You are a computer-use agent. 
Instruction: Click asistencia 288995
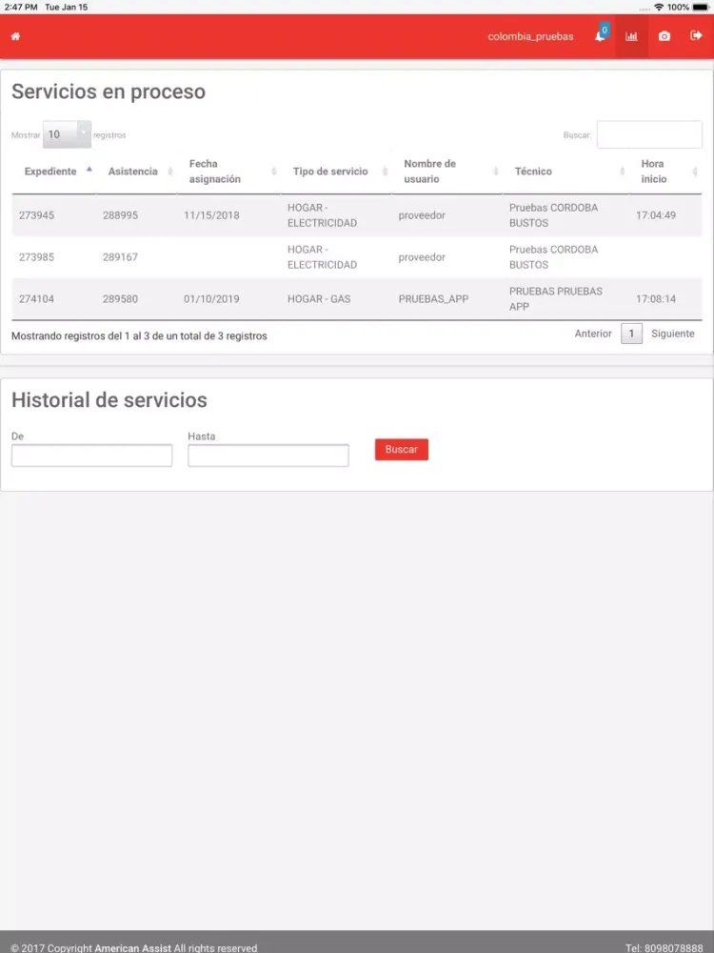coord(120,215)
